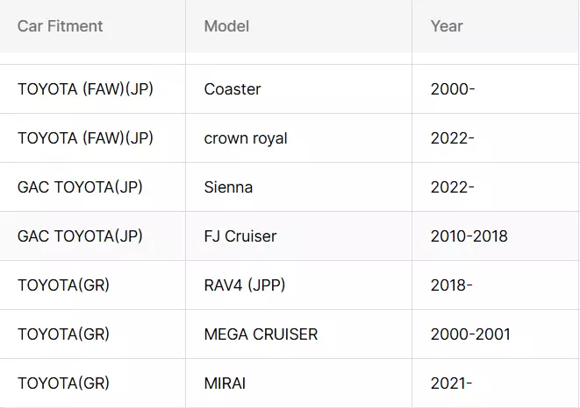The height and width of the screenshot is (408, 580).
Task: Click the 2022- year for Sienna
Action: click(x=453, y=187)
